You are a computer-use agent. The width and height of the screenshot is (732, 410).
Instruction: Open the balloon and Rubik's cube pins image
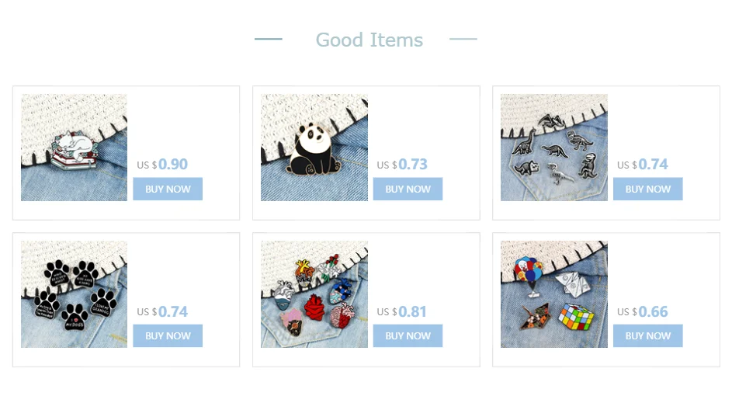(554, 294)
